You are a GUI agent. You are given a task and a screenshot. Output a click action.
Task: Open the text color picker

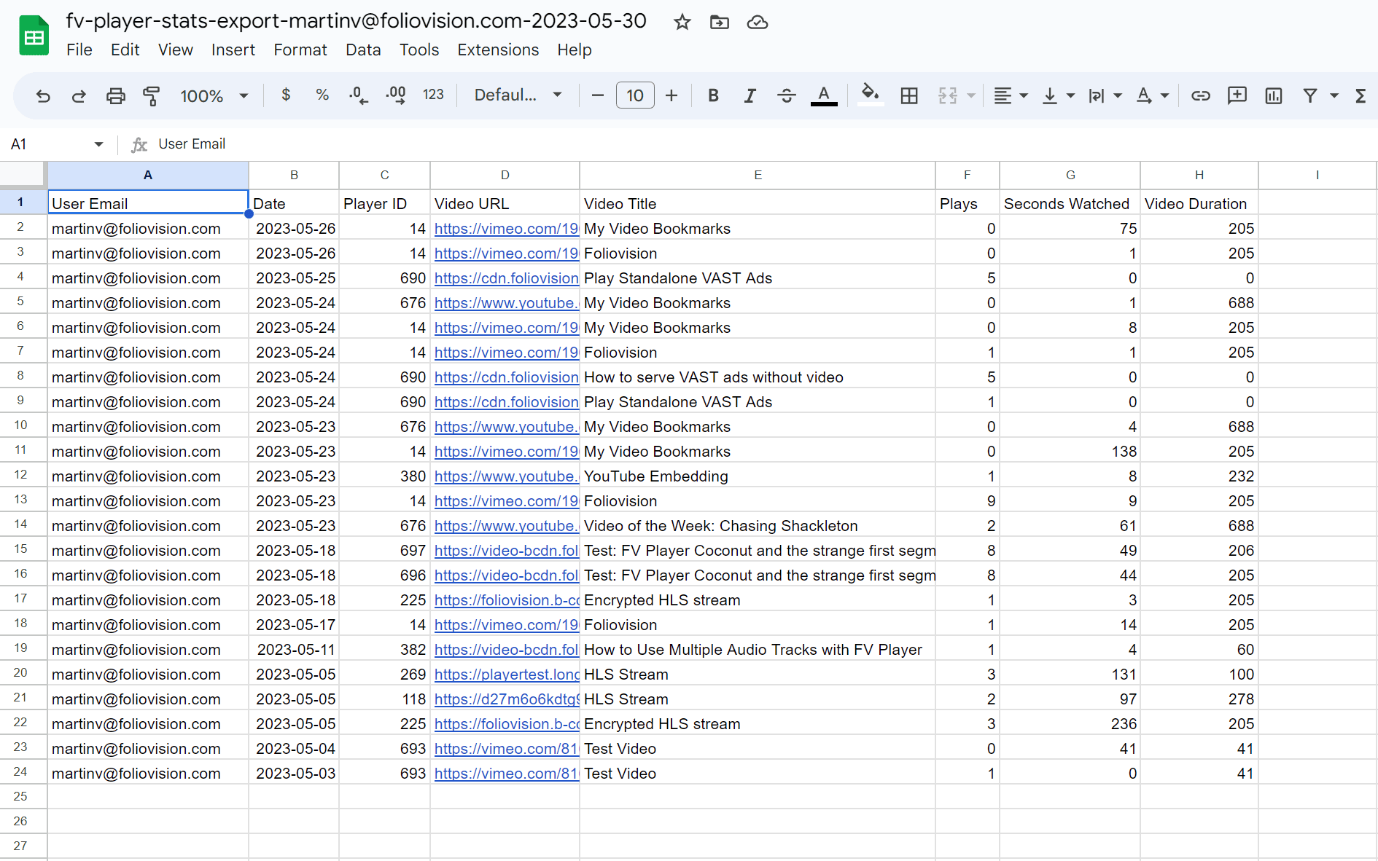[824, 95]
